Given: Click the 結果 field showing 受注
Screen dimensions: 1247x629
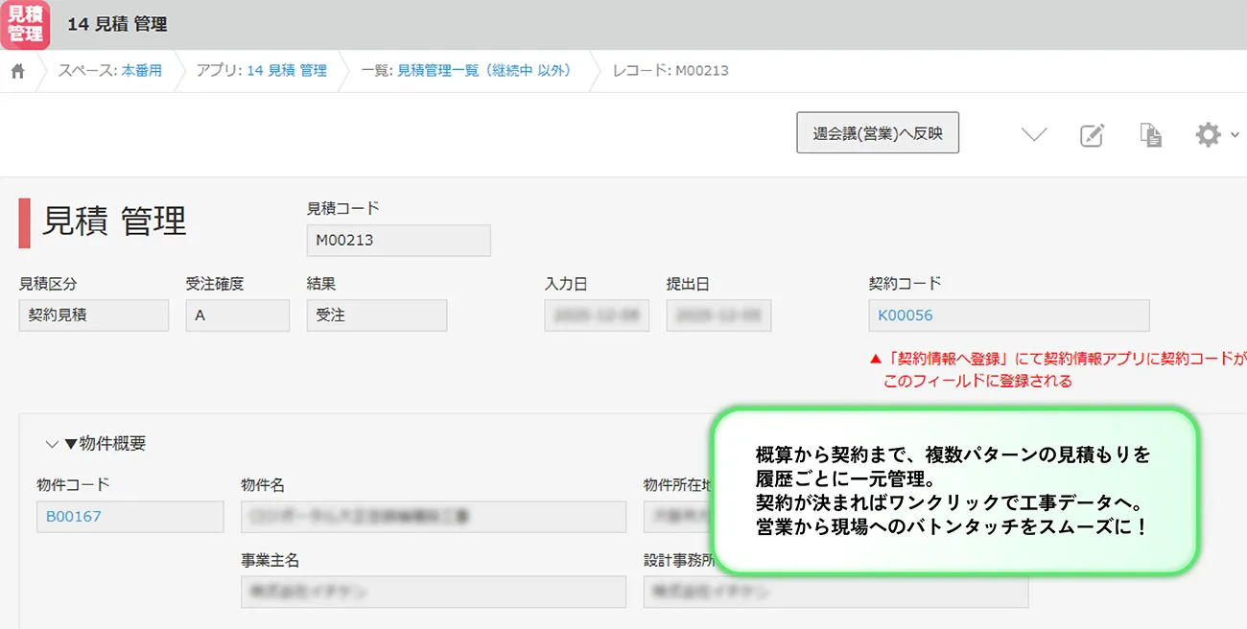Looking at the screenshot, I should (x=376, y=315).
